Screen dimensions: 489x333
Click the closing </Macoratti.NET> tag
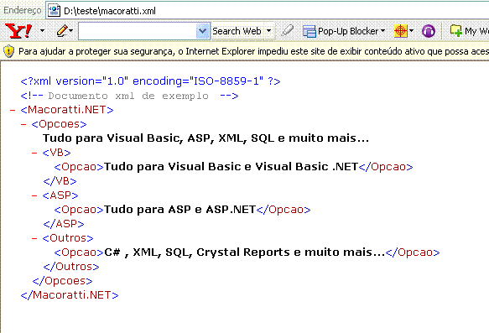(x=70, y=295)
